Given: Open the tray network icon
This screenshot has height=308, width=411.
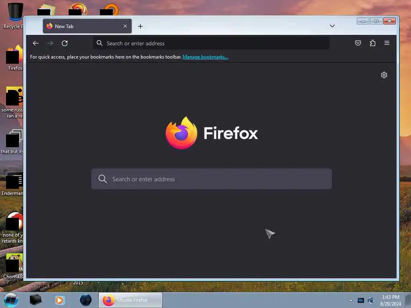Looking at the screenshot, I should (x=370, y=300).
